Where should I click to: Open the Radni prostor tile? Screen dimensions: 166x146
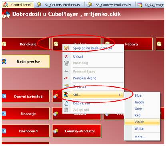coord(26,62)
